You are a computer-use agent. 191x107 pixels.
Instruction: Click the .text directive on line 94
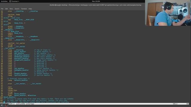[x=9, y=87]
